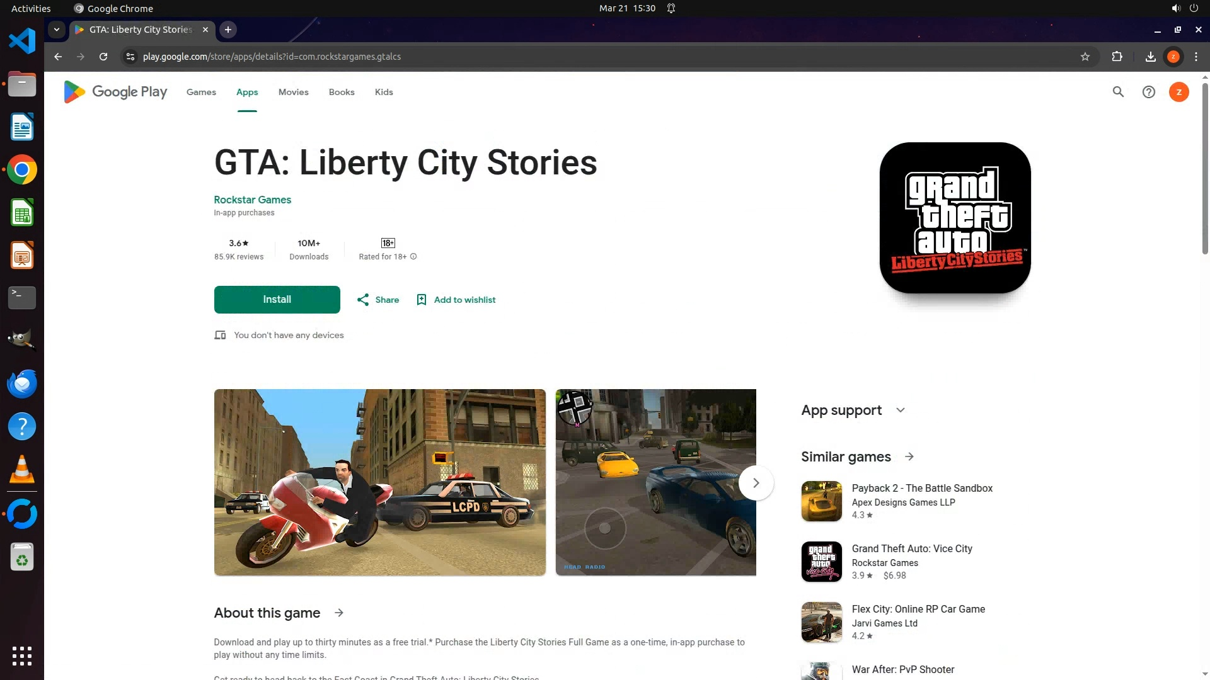This screenshot has width=1210, height=680.
Task: Open About this game arrow
Action: point(339,613)
